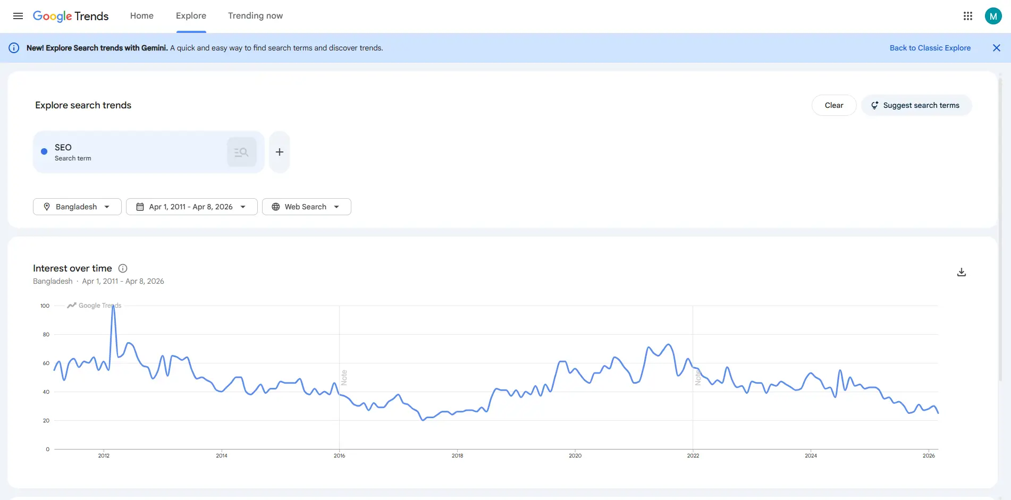Click the location pin icon
This screenshot has height=500, width=1011.
47,207
